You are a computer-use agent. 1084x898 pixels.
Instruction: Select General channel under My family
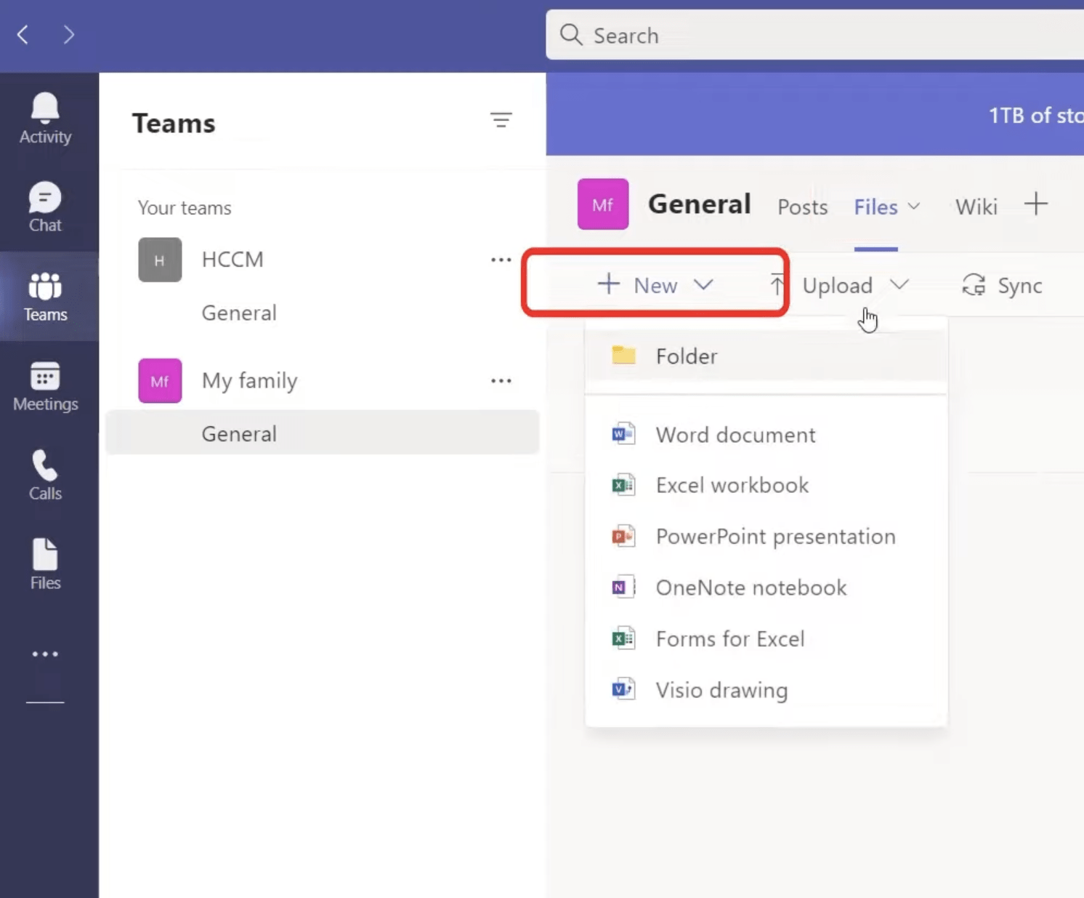click(323, 433)
